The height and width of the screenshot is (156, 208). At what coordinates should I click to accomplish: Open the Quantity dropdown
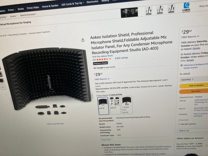point(194,79)
